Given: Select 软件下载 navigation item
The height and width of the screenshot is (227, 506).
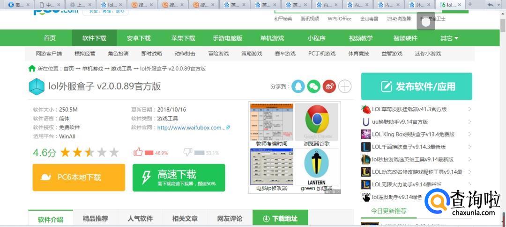Looking at the screenshot, I should (x=94, y=38).
